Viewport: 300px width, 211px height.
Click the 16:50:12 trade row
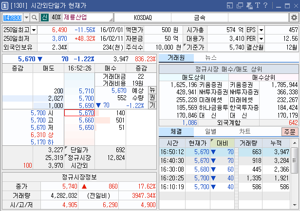225,152
